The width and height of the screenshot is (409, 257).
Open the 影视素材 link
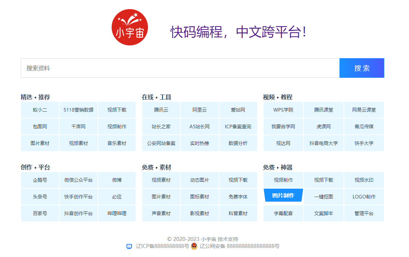click(200, 213)
